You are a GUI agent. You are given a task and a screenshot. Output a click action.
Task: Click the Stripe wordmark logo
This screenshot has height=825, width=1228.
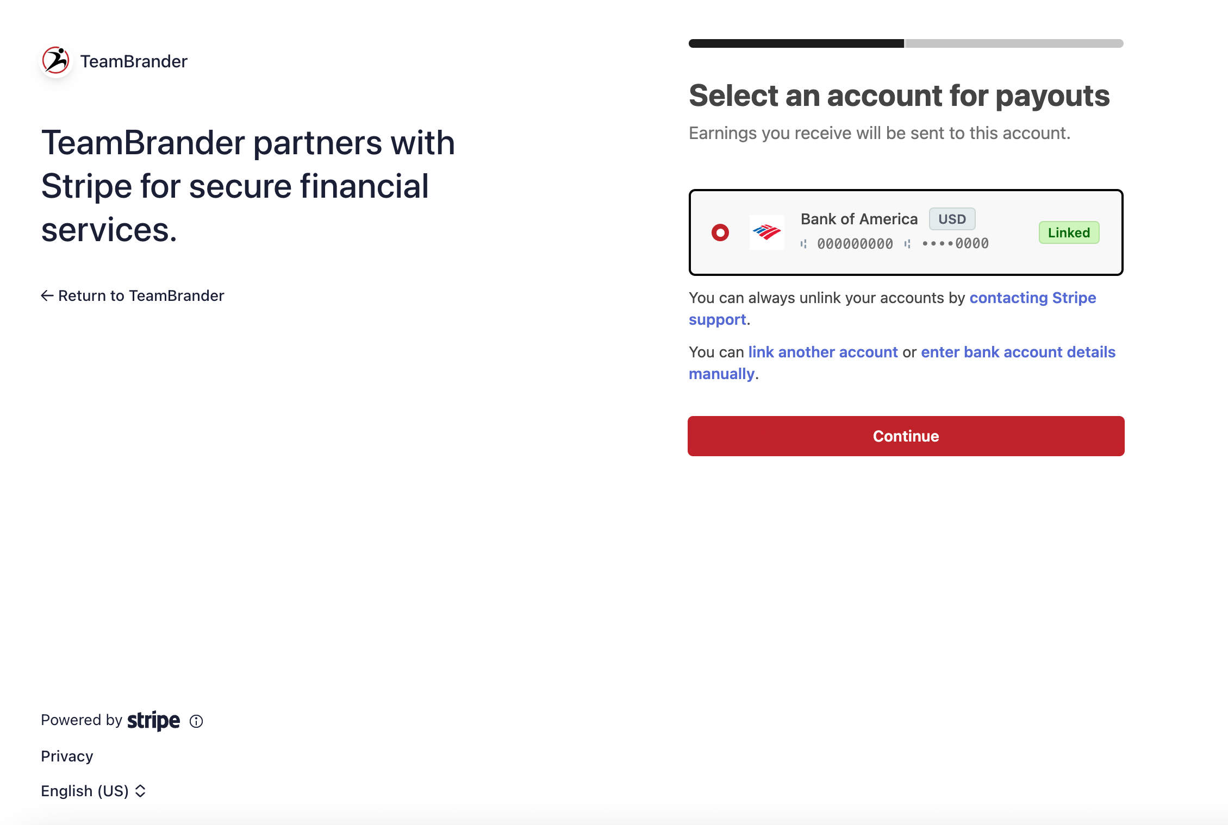click(x=153, y=721)
